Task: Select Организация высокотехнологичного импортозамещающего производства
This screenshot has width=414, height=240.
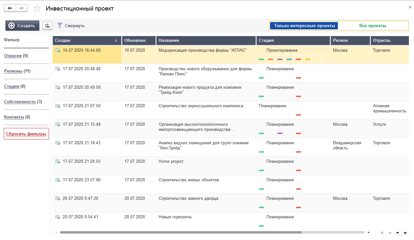Action: pyautogui.click(x=197, y=127)
